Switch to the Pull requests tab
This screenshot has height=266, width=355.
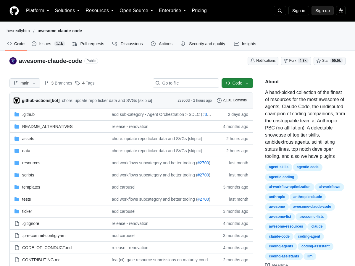point(88,44)
